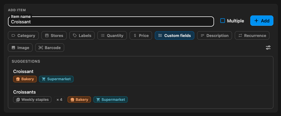Open the Price field chip
This screenshot has height=116, width=281.
tap(141, 35)
